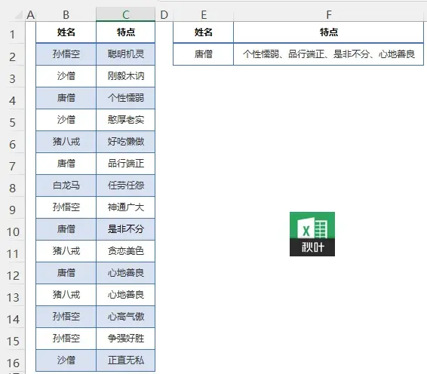Select column B header
427x374 pixels.
click(66, 14)
